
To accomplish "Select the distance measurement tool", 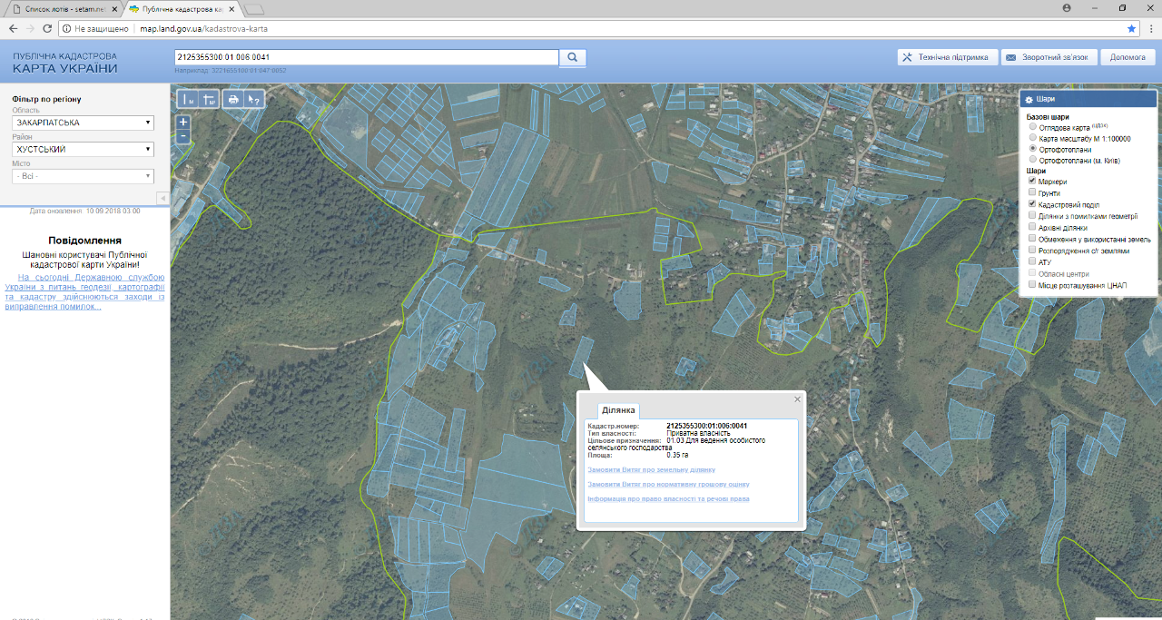I will [x=189, y=99].
